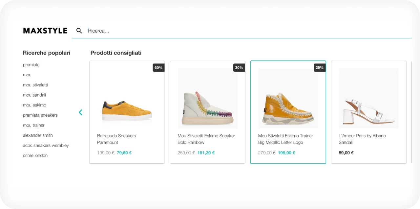
Task: Click the magnifying glass search icon
Action: [x=79, y=31]
